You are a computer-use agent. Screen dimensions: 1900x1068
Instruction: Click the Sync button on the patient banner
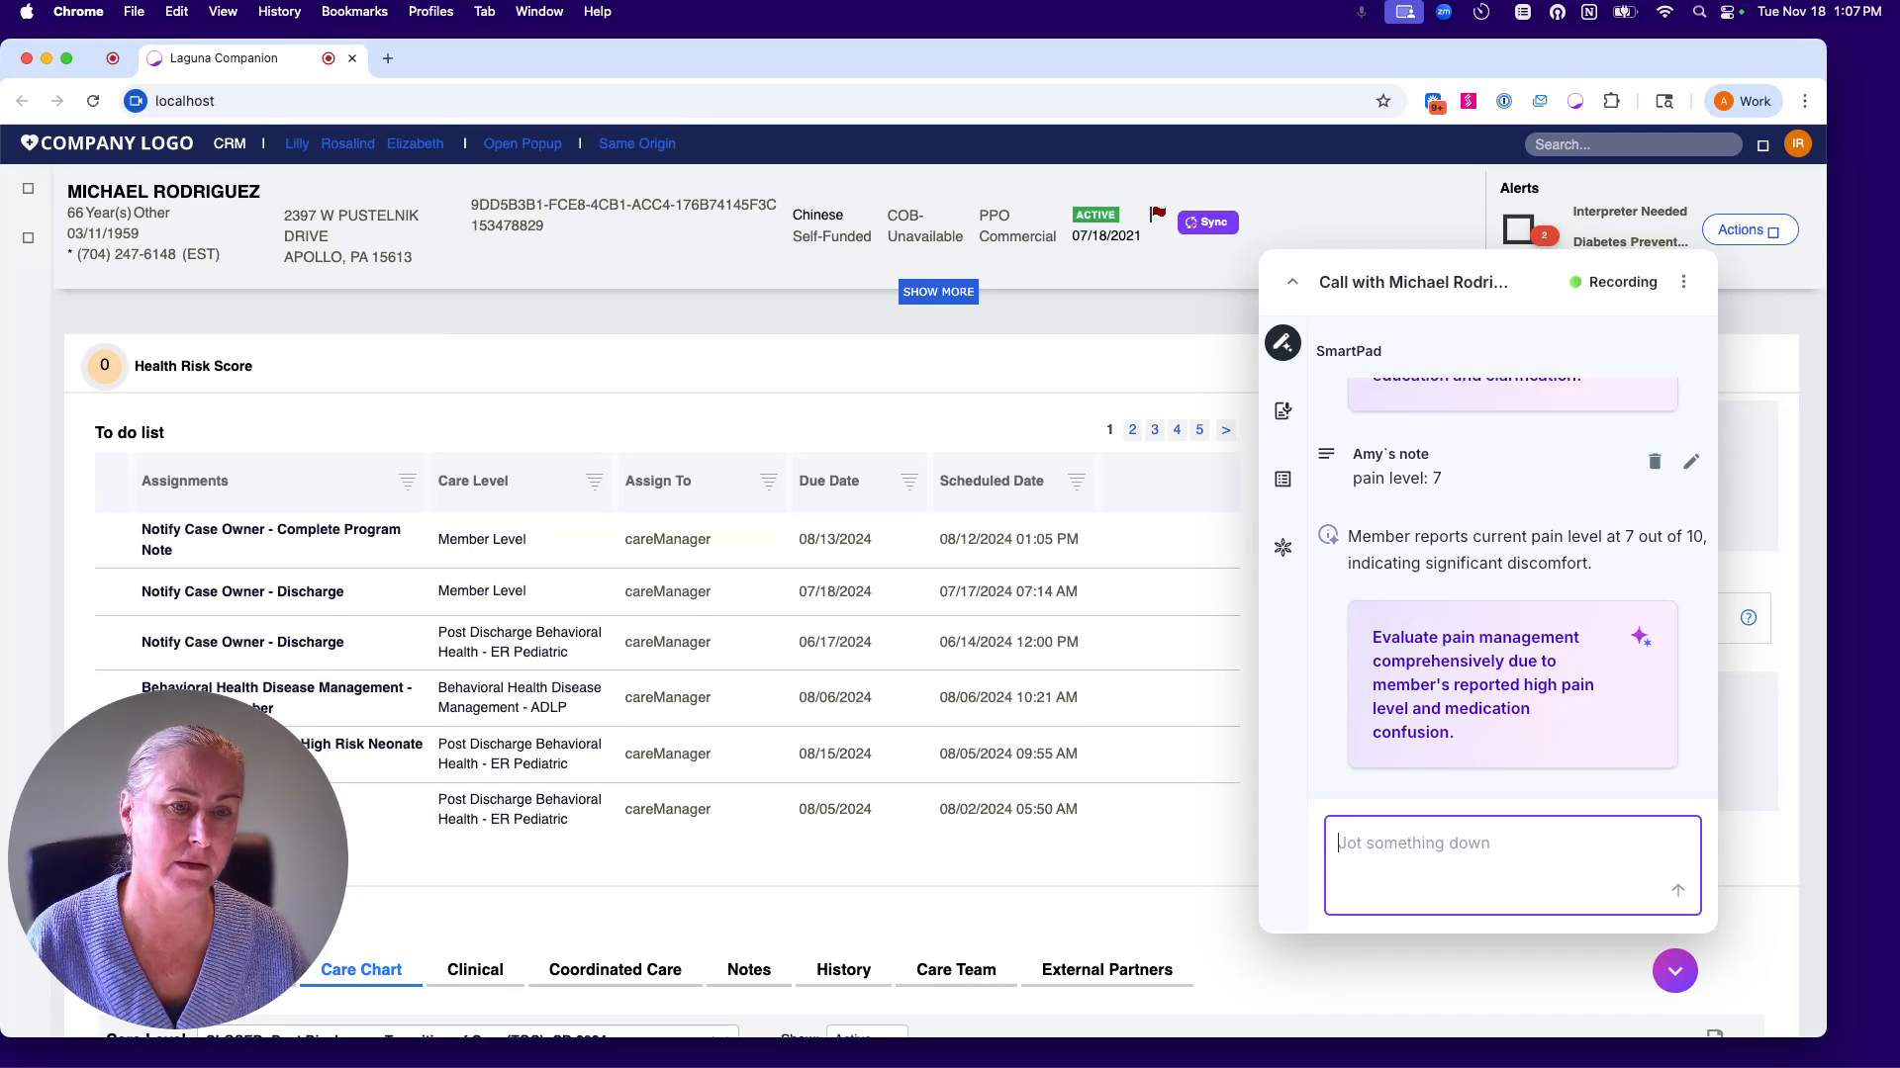coord(1207,222)
